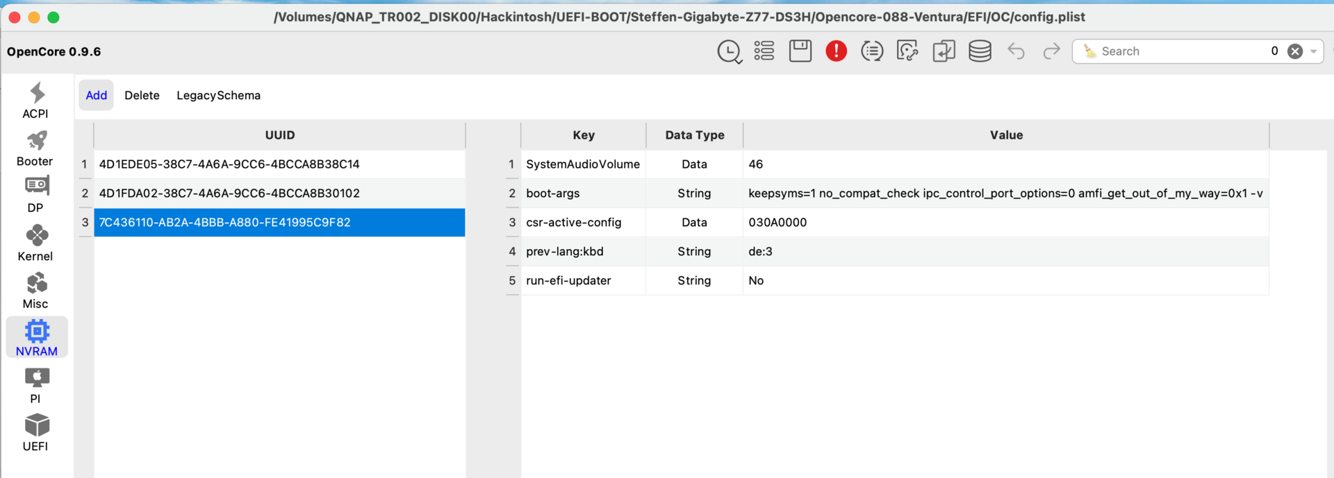Sort by the Data Type column header
This screenshot has width=1334, height=478.
(x=694, y=135)
